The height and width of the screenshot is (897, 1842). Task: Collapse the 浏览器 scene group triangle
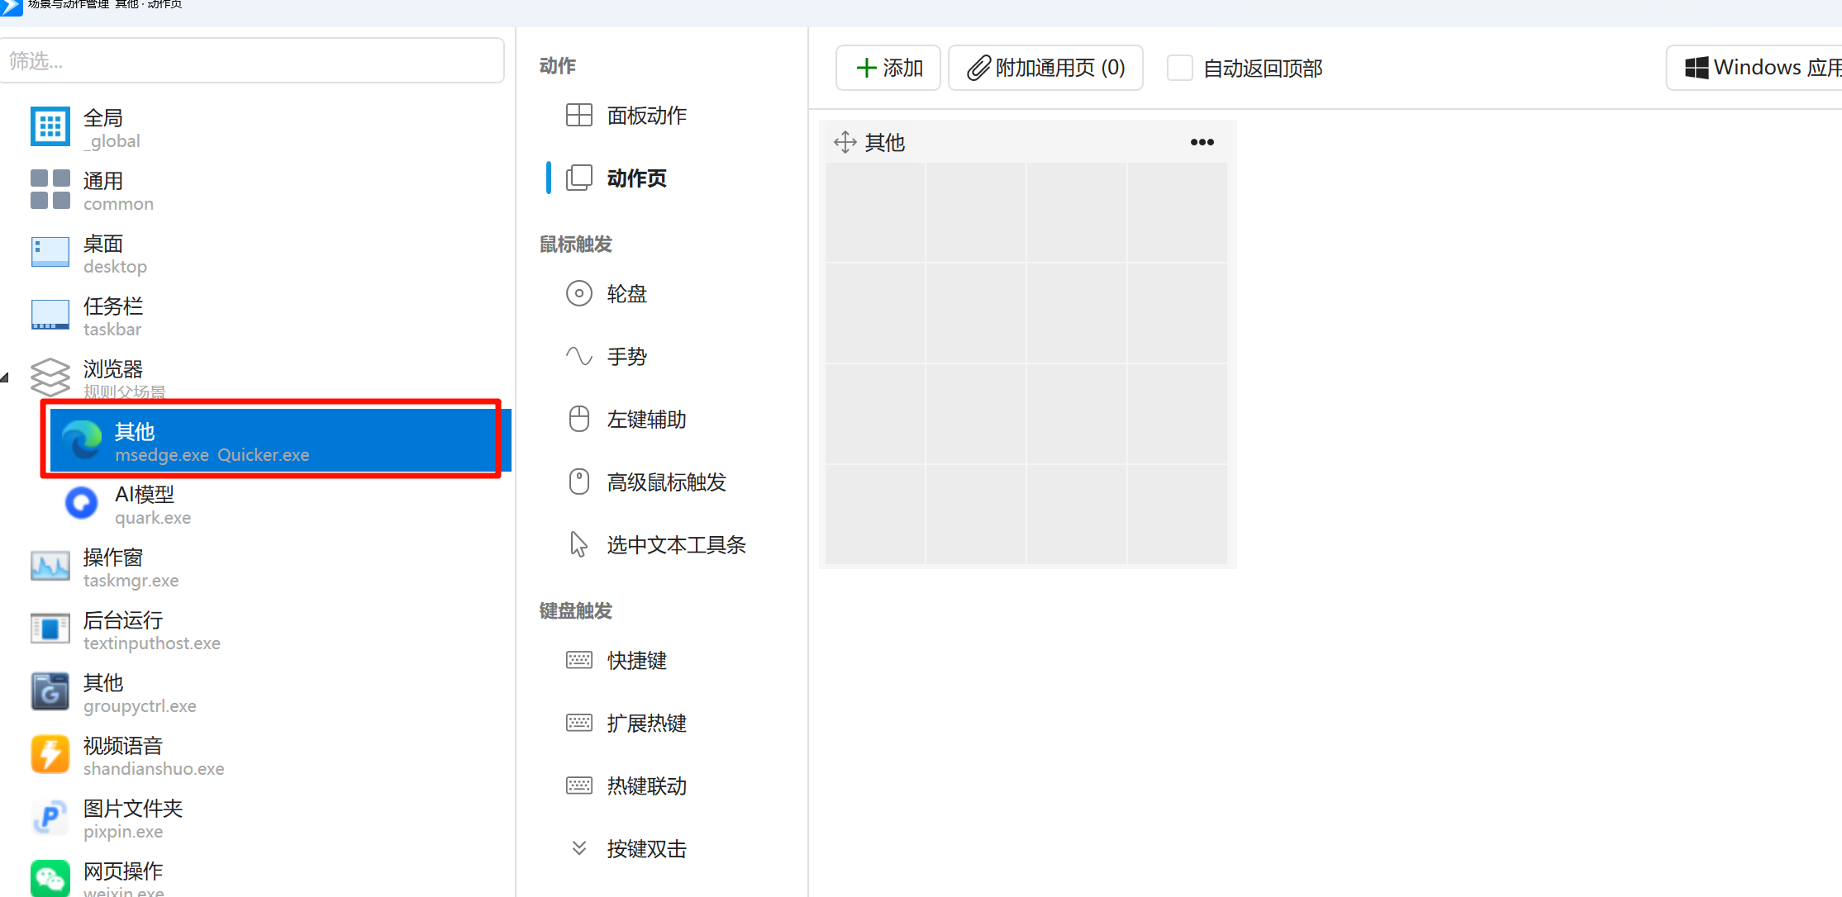tap(5, 377)
